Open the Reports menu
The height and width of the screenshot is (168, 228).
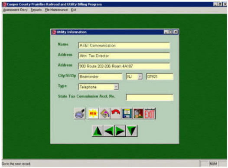(36, 10)
